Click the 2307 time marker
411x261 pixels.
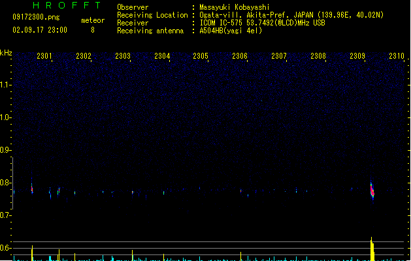click(279, 56)
